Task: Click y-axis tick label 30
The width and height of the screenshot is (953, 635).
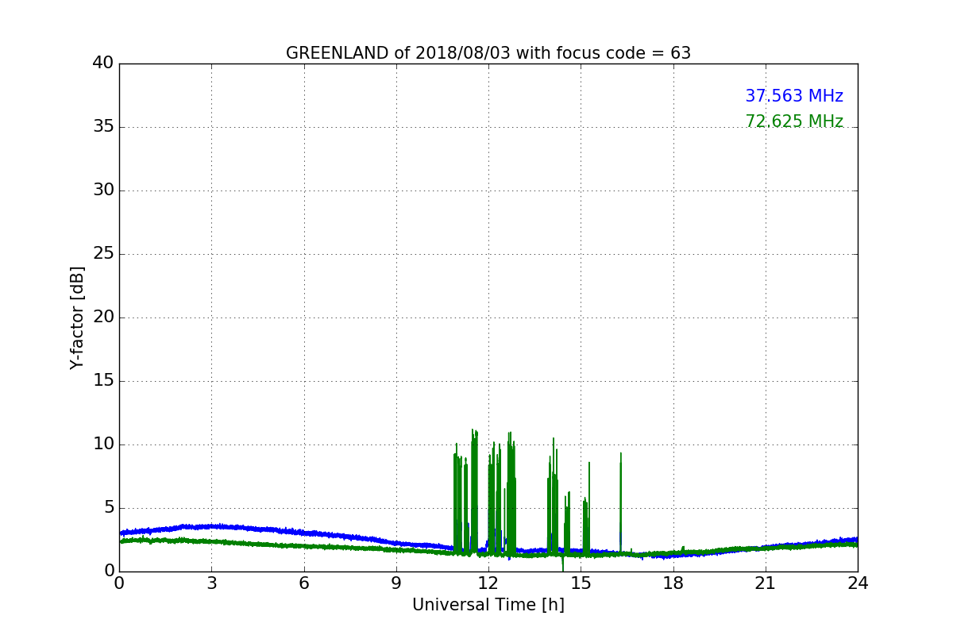Action: pyautogui.click(x=103, y=190)
